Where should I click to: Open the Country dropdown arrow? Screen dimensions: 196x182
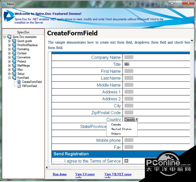pyautogui.click(x=136, y=119)
